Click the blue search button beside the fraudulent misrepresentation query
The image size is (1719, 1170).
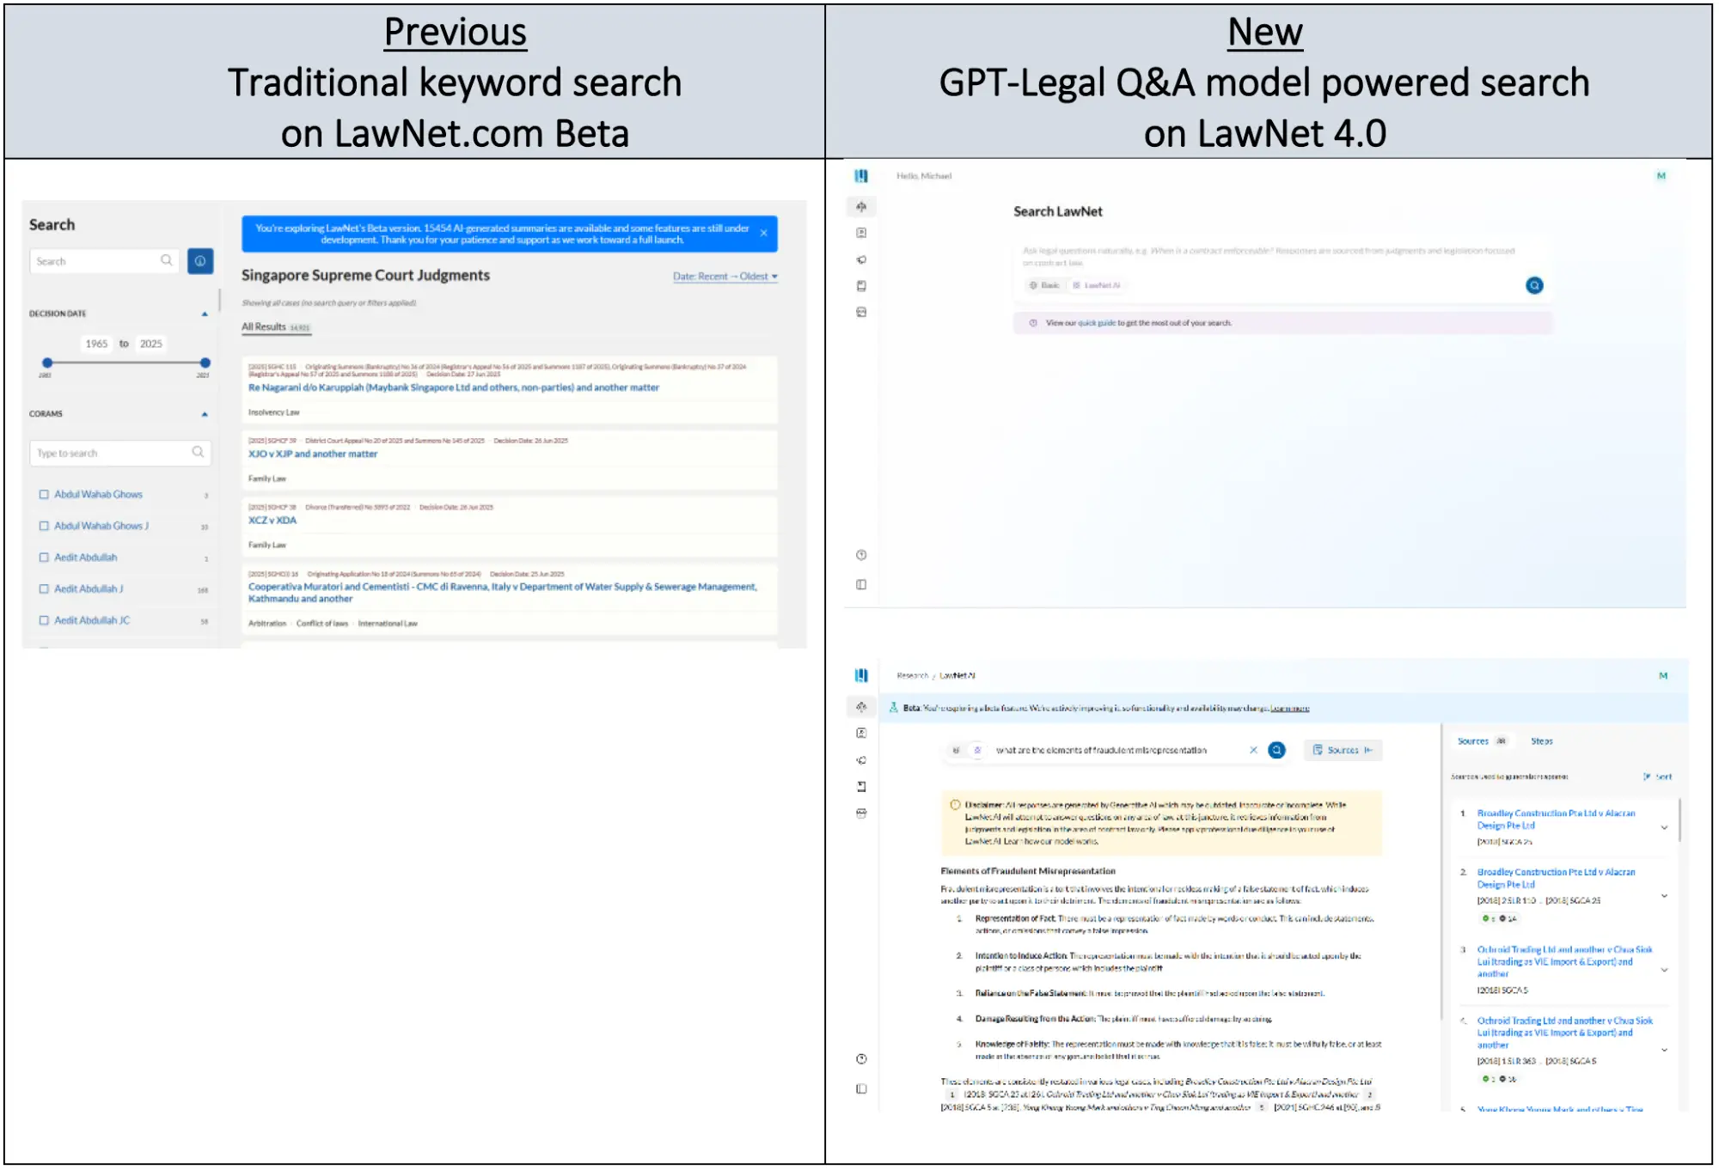pyautogui.click(x=1277, y=751)
